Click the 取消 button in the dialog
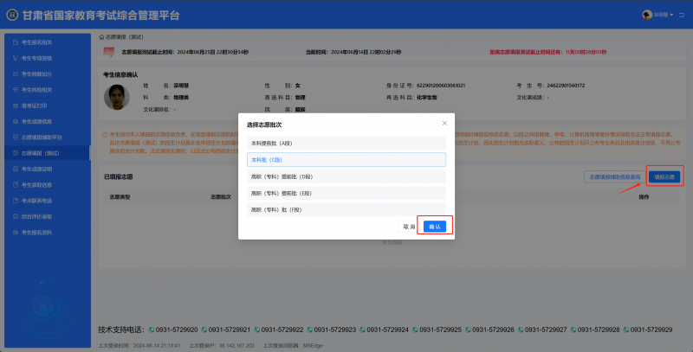693x352 pixels. pos(408,226)
